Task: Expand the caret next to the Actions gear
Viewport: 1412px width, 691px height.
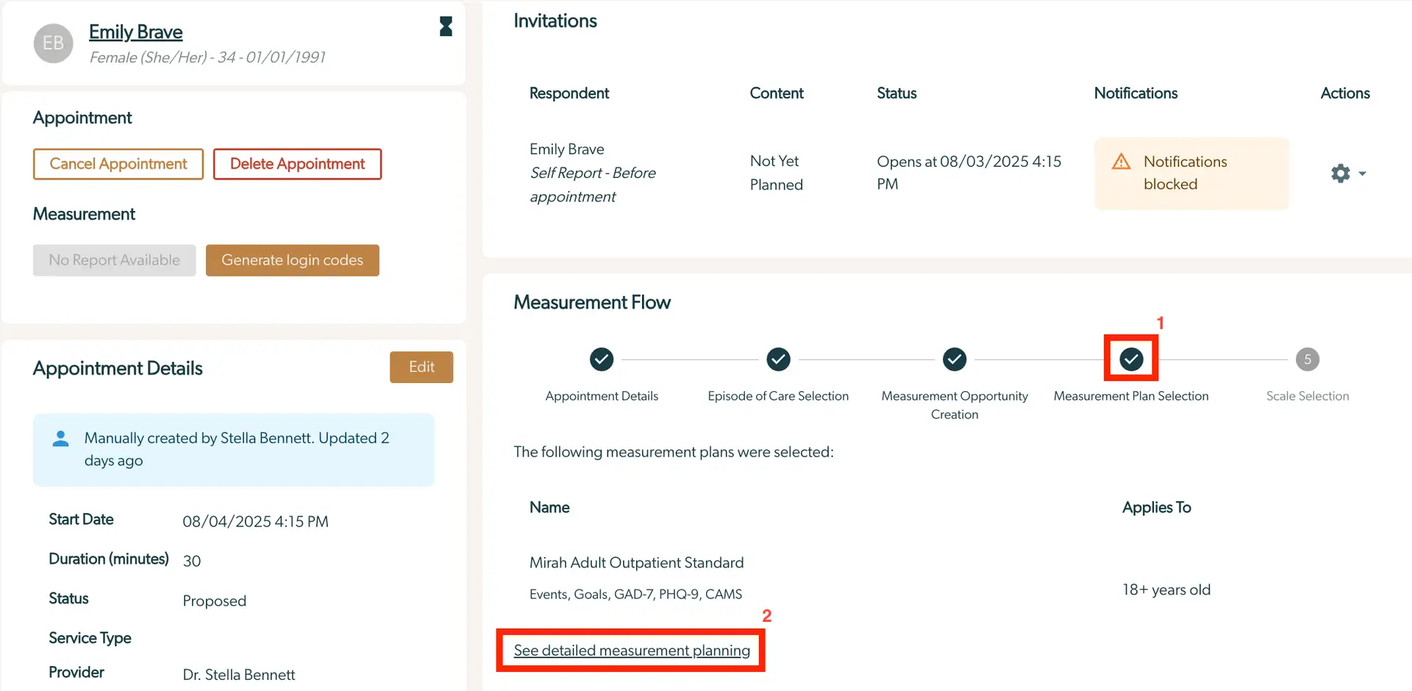Action: pyautogui.click(x=1361, y=173)
